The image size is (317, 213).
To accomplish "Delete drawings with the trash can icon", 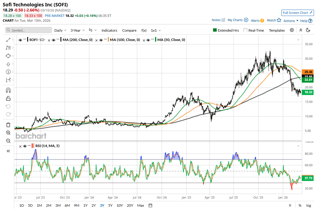I will 8,125.
